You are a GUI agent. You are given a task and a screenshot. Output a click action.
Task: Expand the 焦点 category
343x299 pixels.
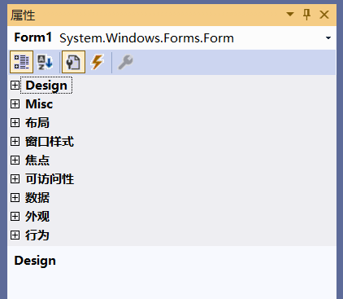(x=15, y=160)
